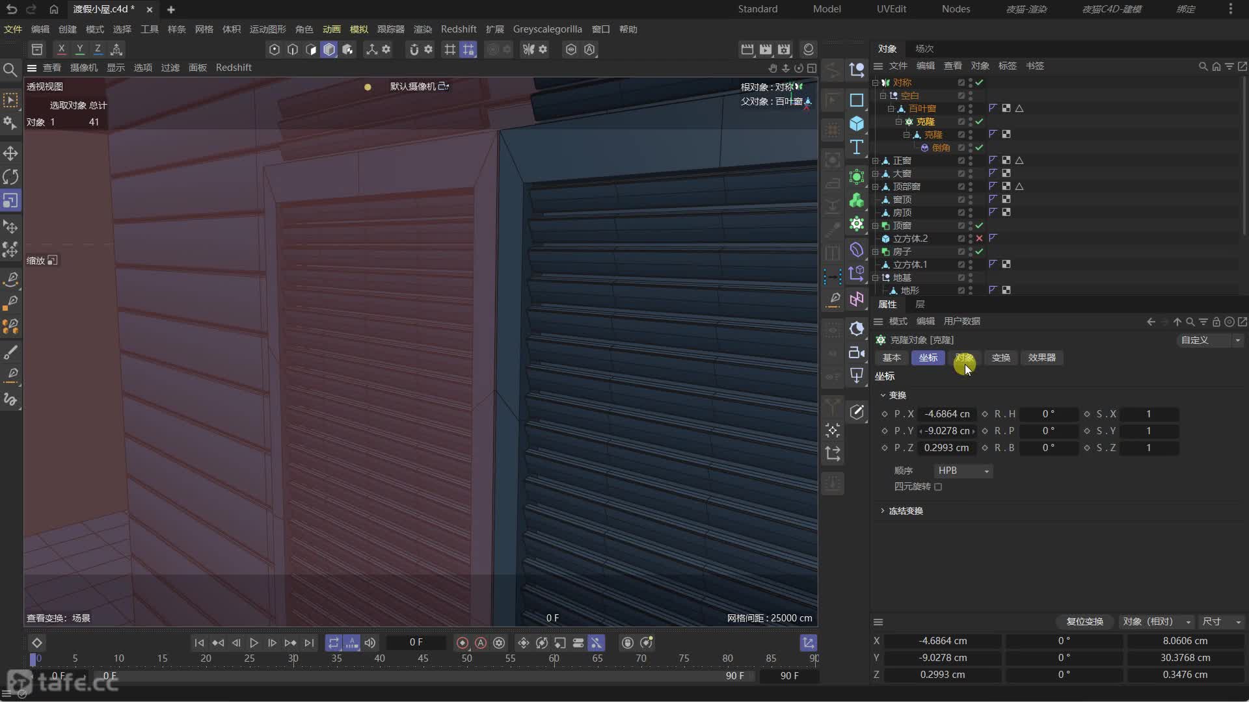Click the S.Y scale field
Screen dimensions: 1249x702
1148,431
